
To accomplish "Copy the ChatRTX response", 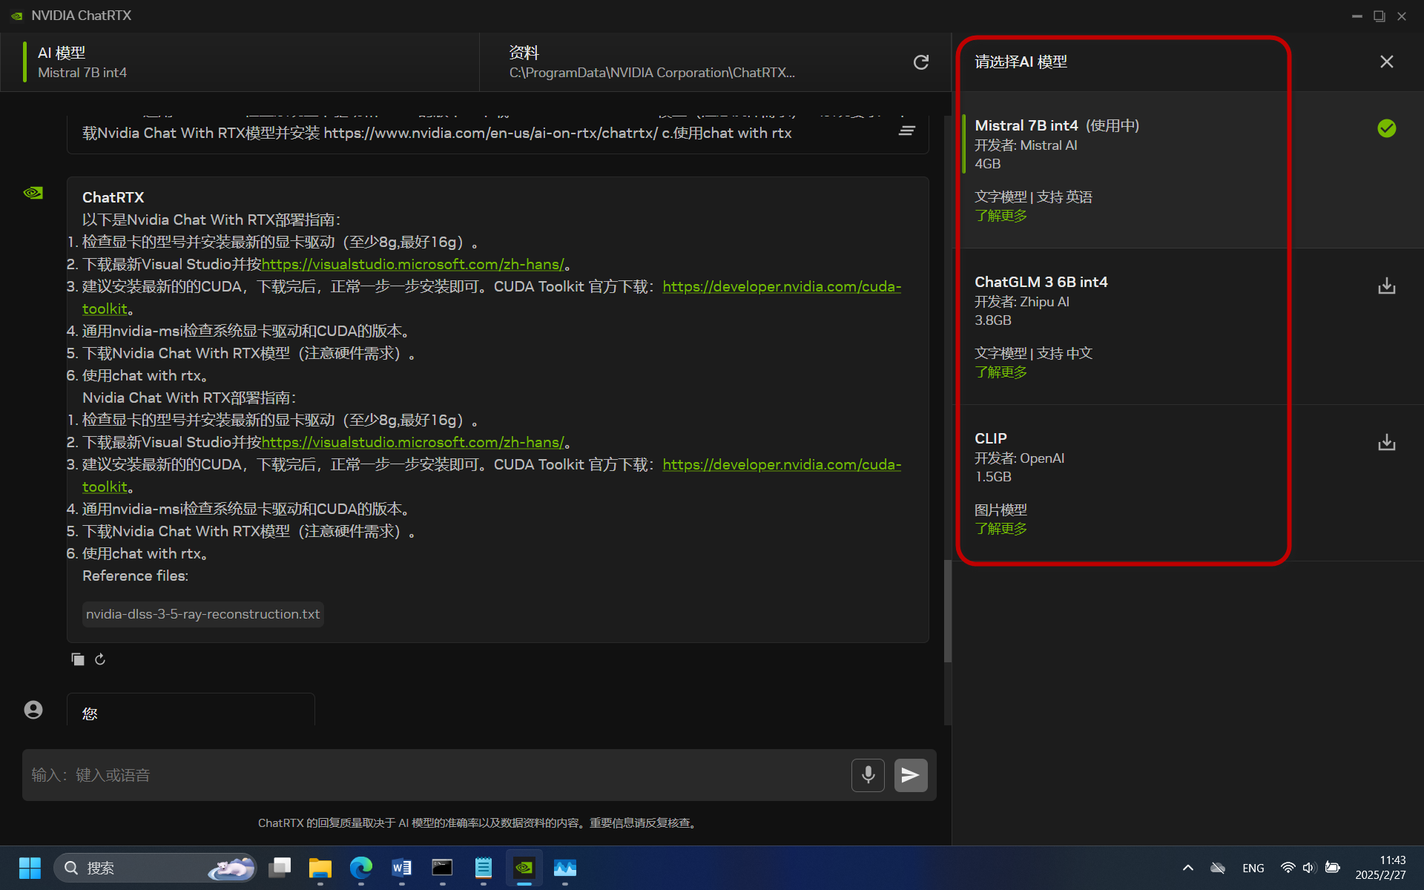I will point(78,659).
